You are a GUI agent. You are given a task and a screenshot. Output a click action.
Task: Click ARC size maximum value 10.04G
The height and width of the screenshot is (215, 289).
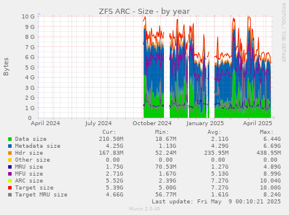[270, 181]
